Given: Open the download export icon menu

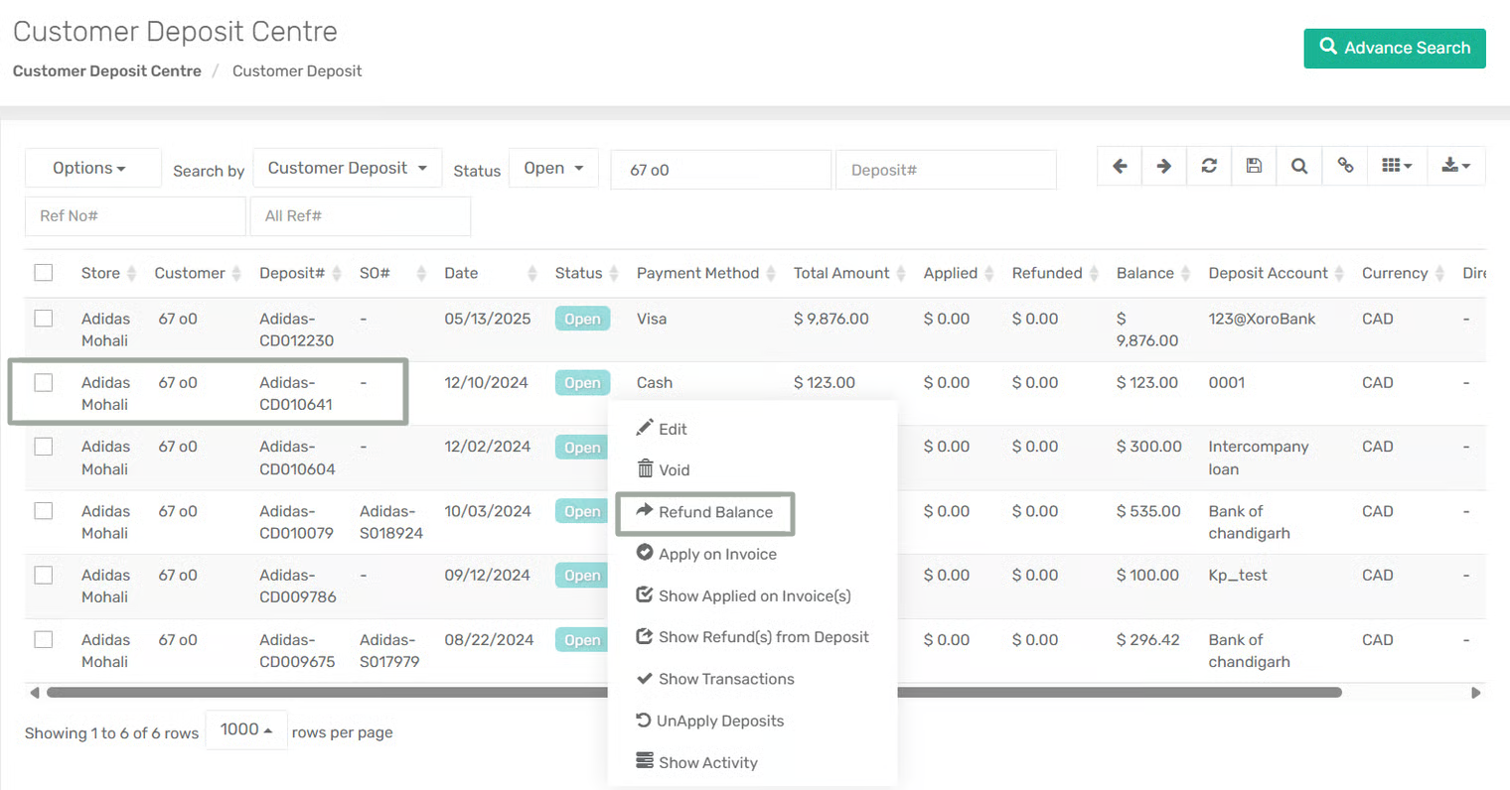Looking at the screenshot, I should click(1455, 167).
